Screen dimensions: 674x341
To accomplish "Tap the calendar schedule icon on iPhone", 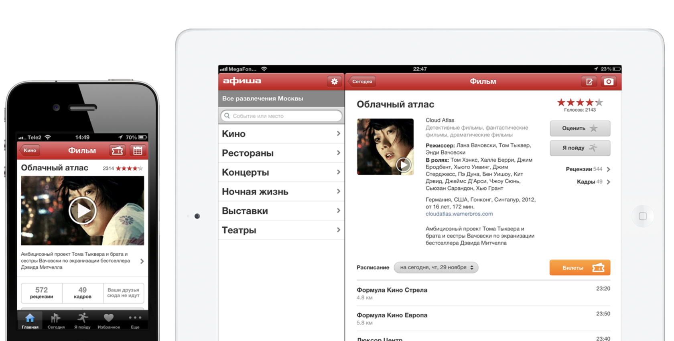I will click(138, 151).
